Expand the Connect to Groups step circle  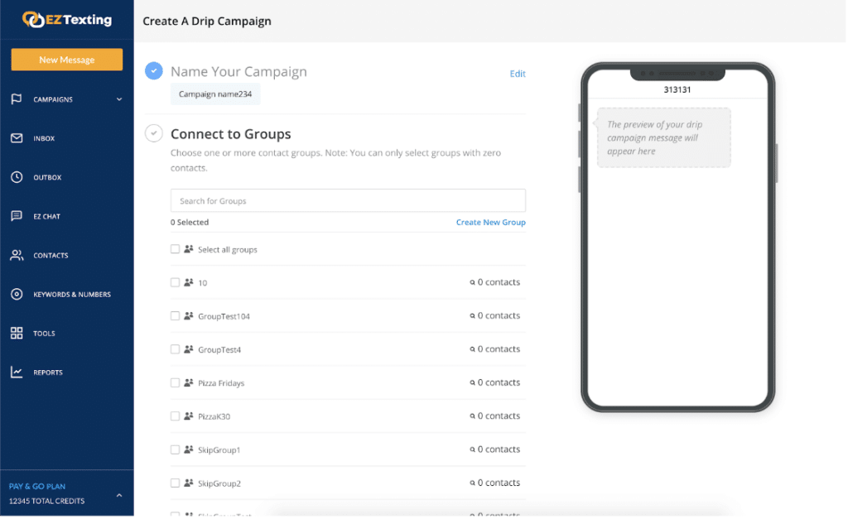153,133
